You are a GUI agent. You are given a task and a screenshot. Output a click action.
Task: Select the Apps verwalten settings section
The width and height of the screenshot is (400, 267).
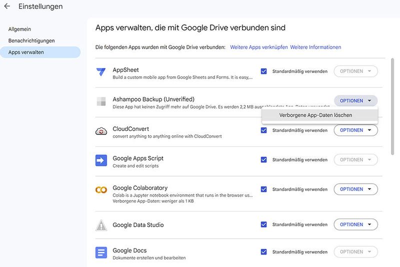(x=40, y=52)
